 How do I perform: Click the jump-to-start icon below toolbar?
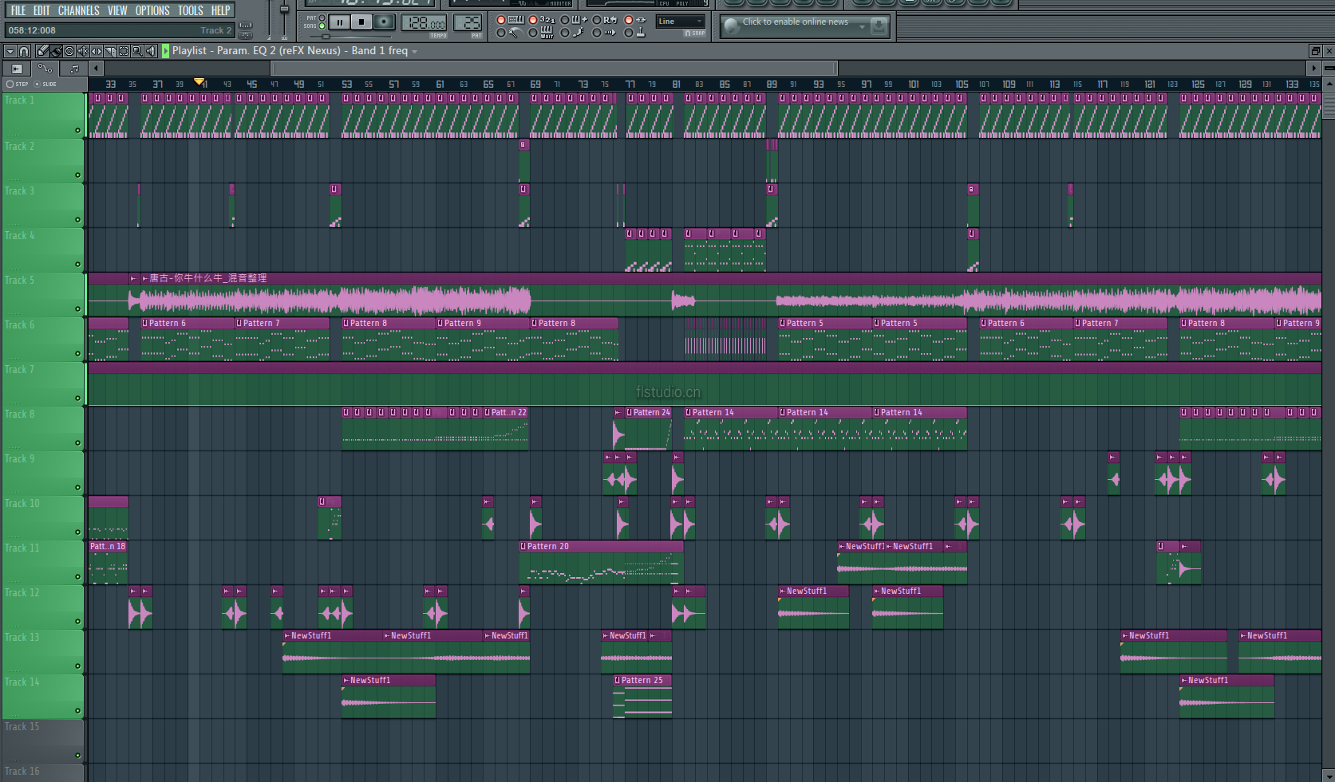click(17, 69)
